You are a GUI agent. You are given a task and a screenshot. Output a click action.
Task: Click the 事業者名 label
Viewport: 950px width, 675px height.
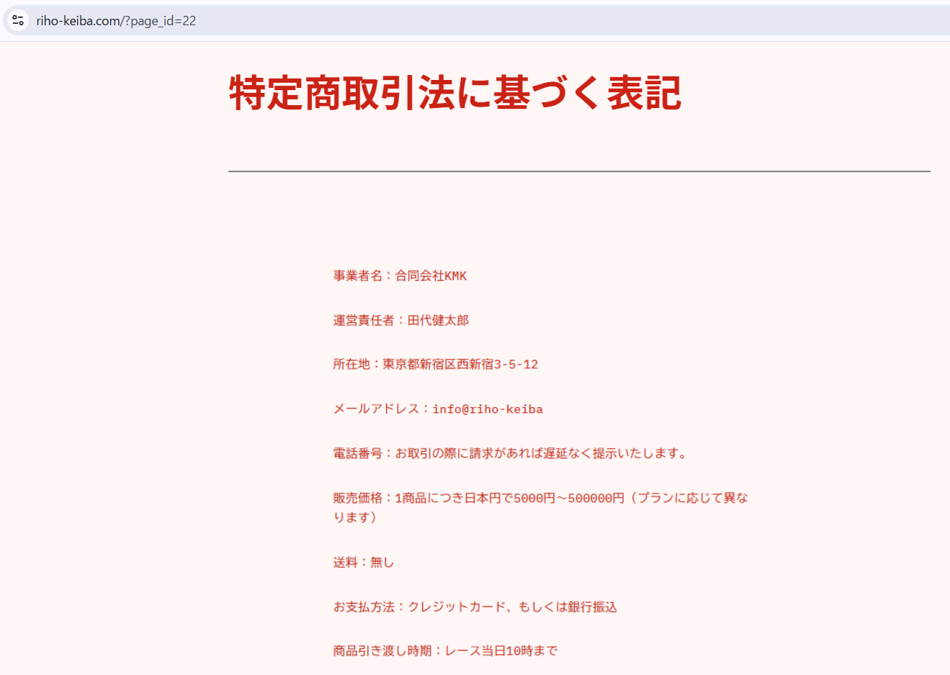click(x=358, y=276)
